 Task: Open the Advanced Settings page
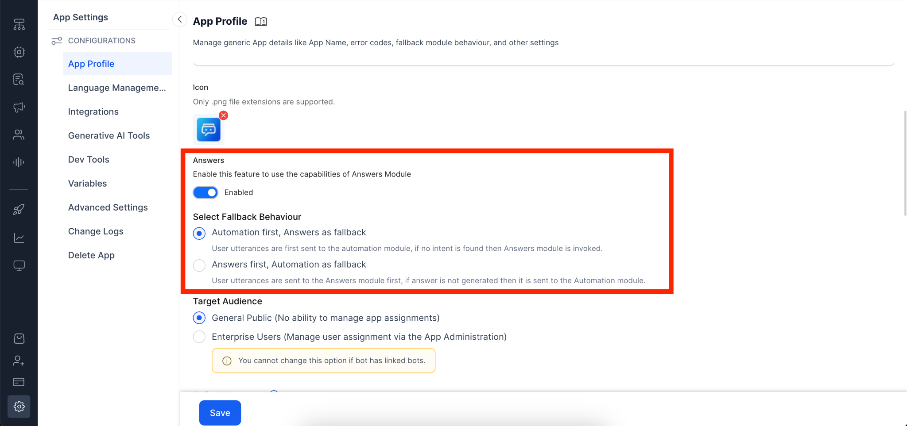click(108, 207)
